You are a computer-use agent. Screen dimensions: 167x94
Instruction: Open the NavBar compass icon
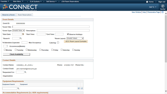[163, 6]
